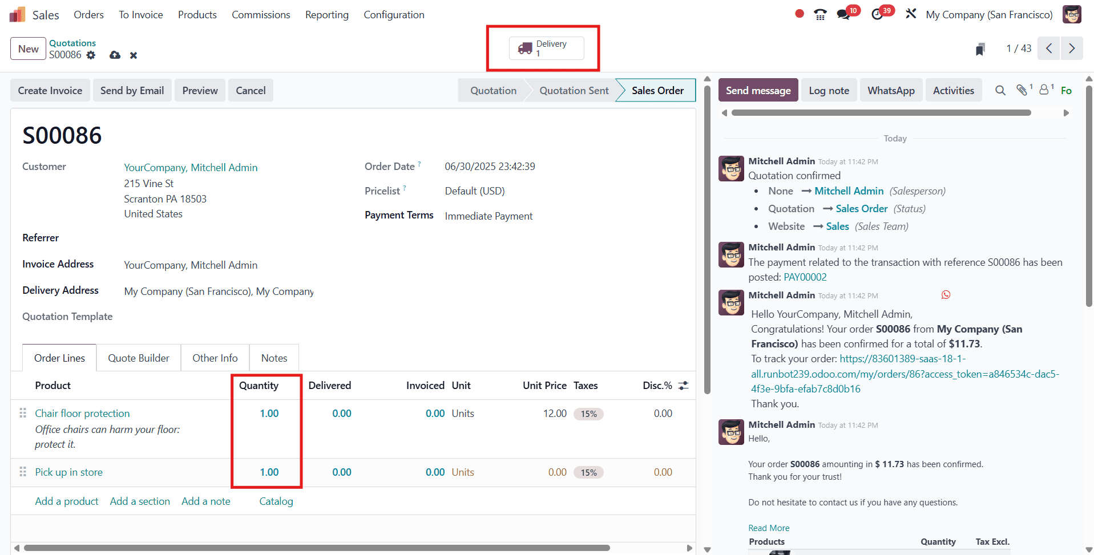Search chatter messages with magnifier icon

click(1000, 90)
